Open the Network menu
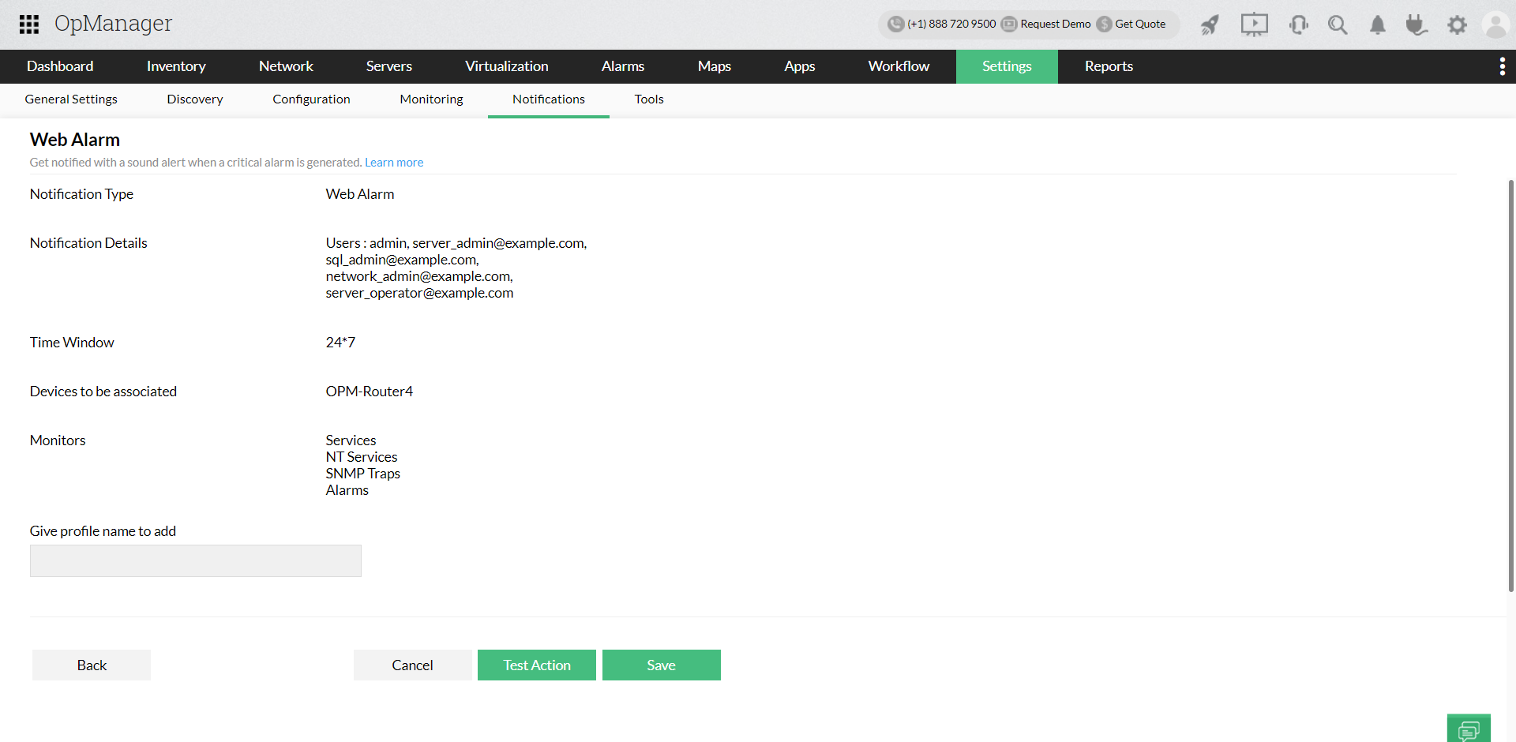The width and height of the screenshot is (1516, 742). click(x=286, y=66)
